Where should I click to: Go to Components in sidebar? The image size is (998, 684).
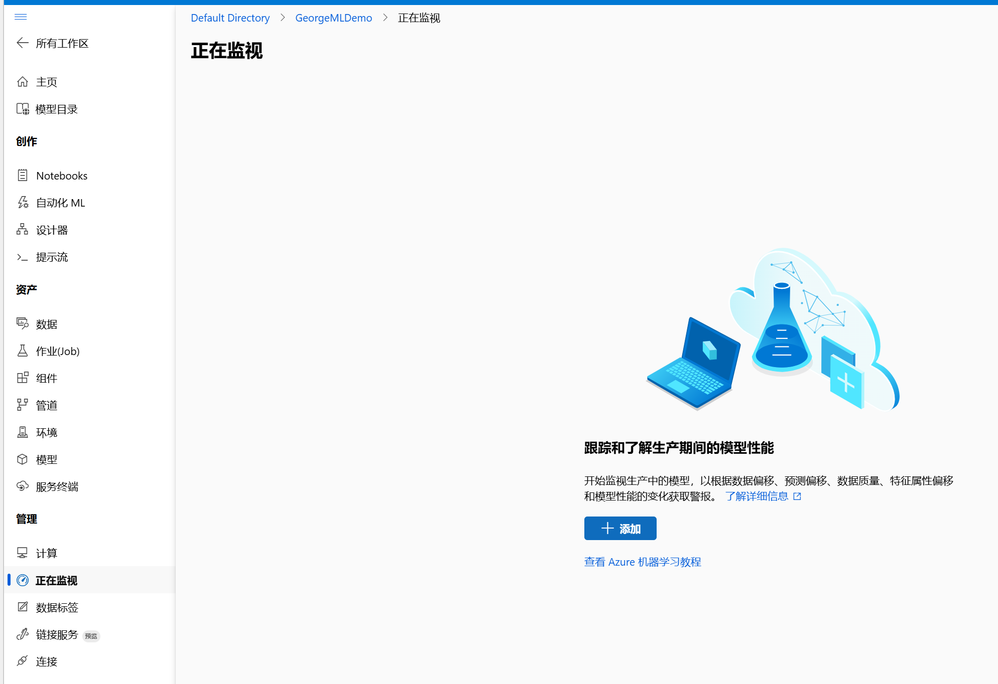(x=46, y=378)
